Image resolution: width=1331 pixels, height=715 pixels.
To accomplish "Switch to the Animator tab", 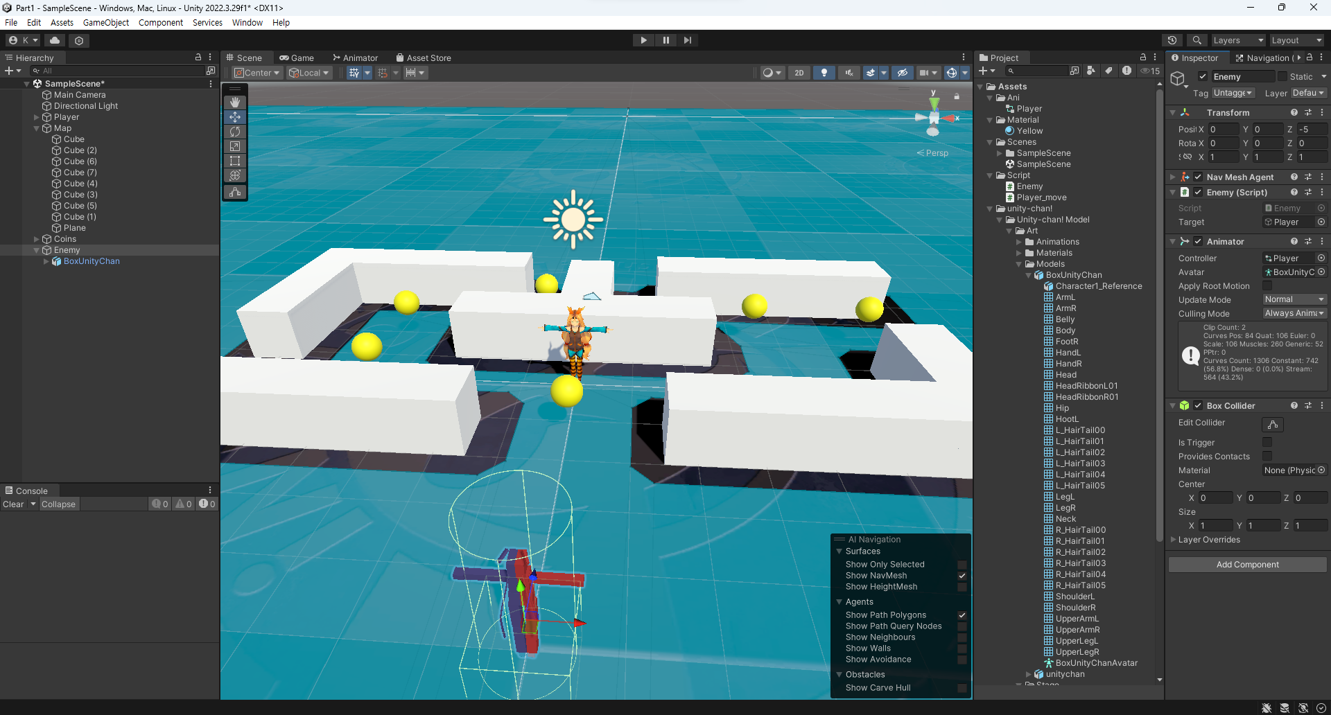I will (355, 58).
